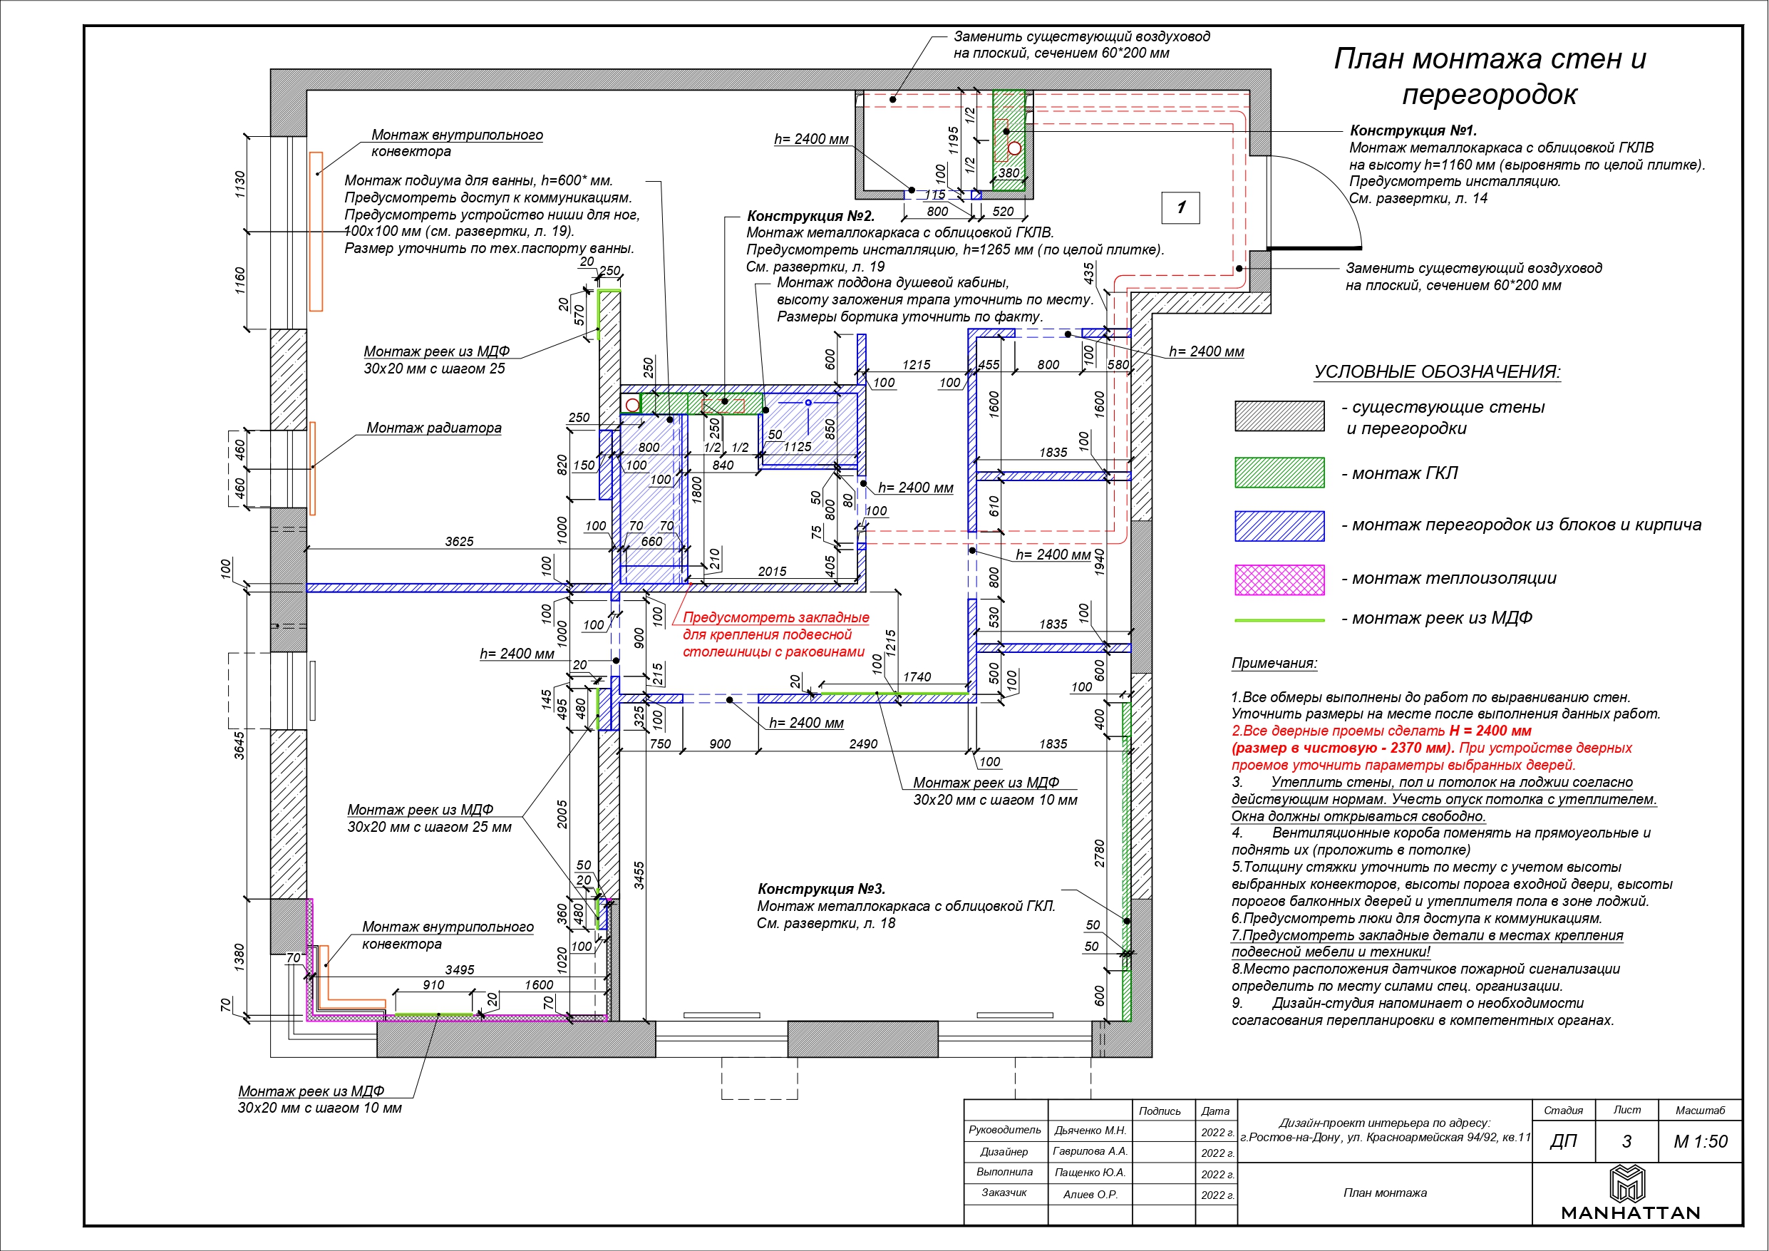Click the red countertop embed note
Viewport: 1769px width, 1251px height.
click(775, 634)
